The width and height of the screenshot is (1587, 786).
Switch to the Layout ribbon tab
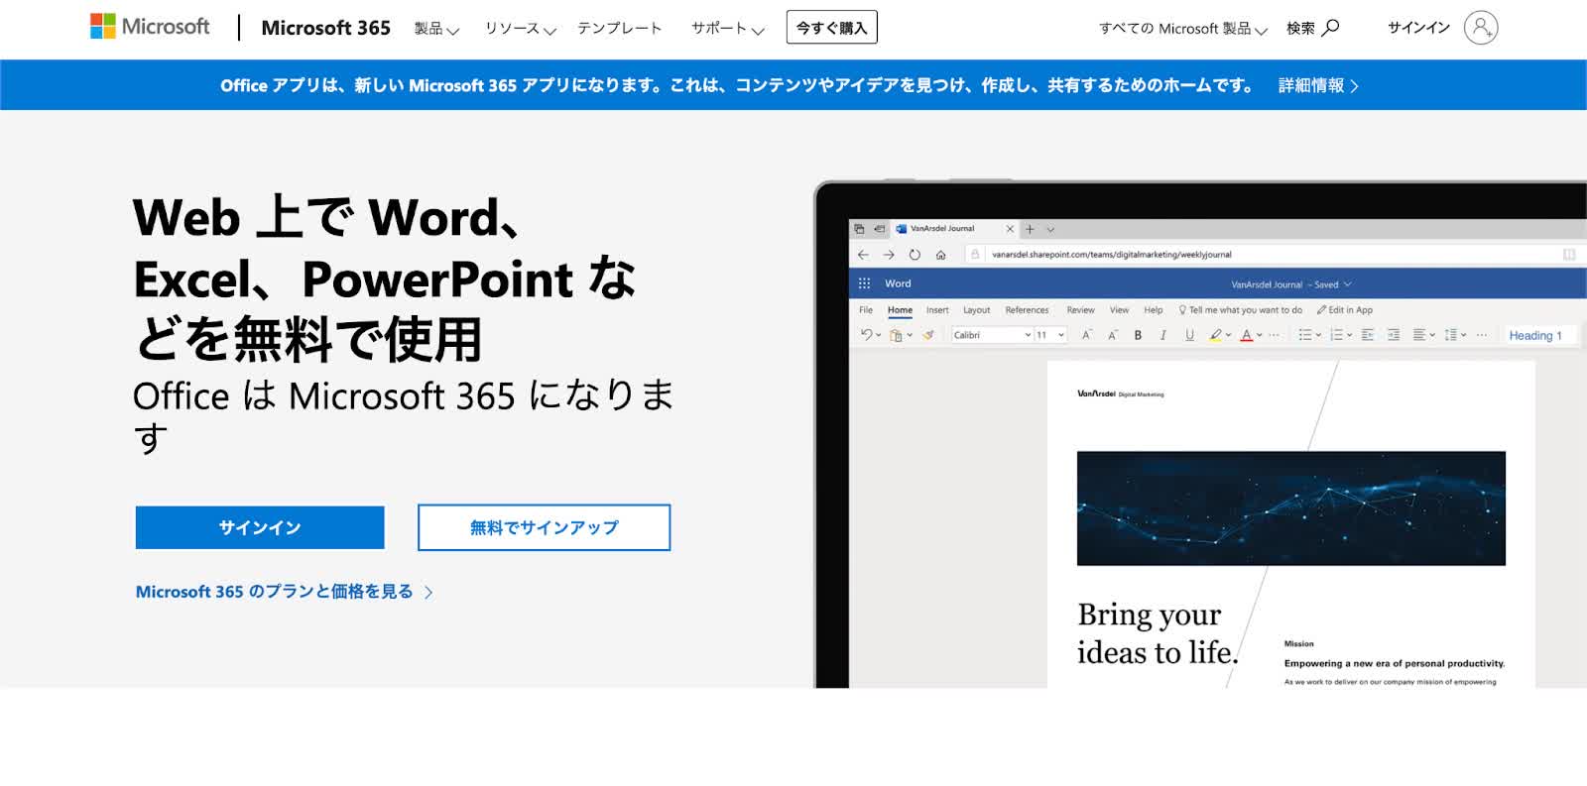click(x=977, y=310)
